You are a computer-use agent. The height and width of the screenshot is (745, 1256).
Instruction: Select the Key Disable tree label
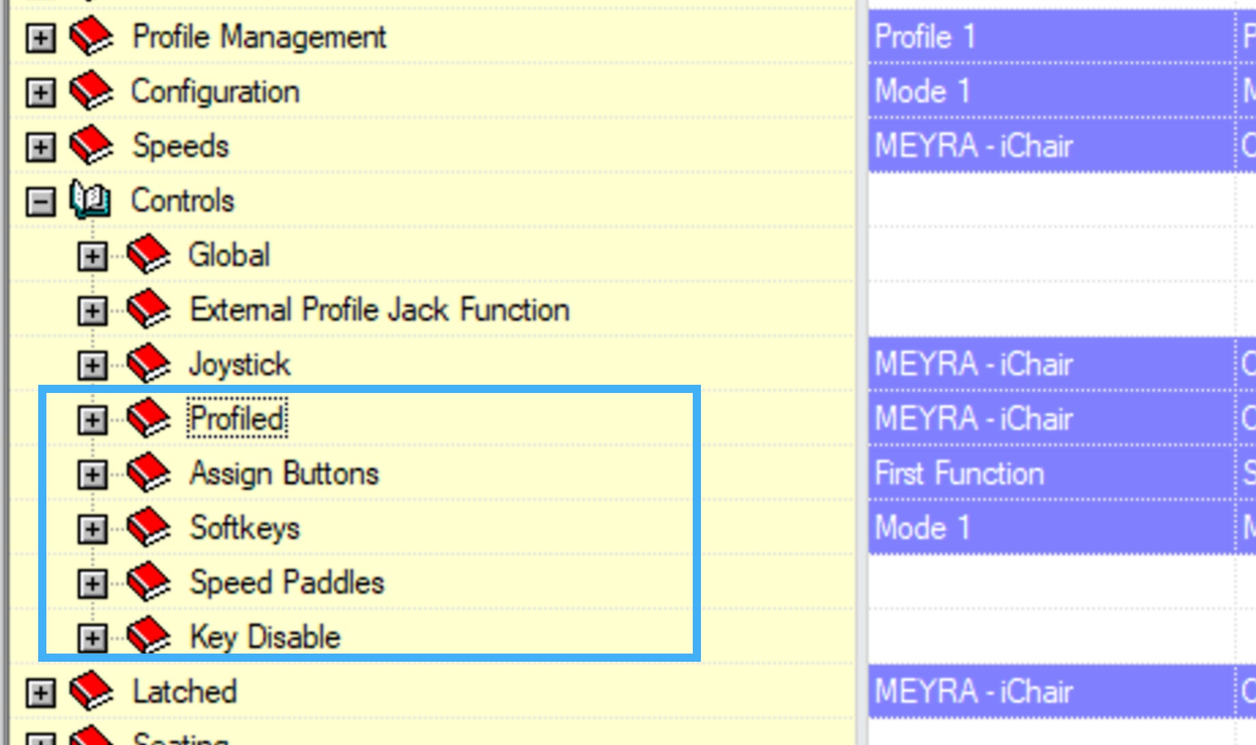[265, 637]
